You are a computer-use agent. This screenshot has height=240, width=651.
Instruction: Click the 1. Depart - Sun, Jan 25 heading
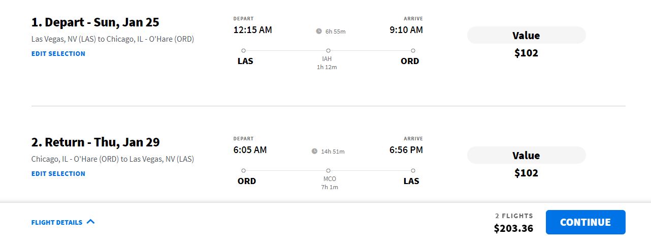[x=95, y=22]
